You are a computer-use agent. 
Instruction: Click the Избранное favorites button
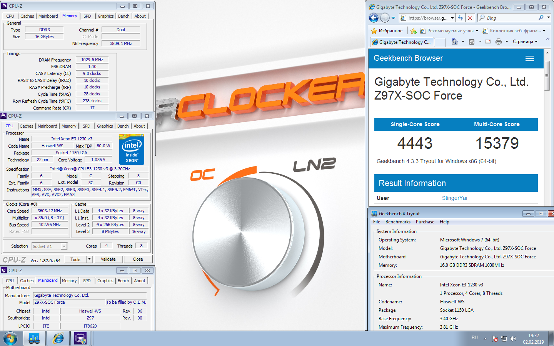pos(387,31)
